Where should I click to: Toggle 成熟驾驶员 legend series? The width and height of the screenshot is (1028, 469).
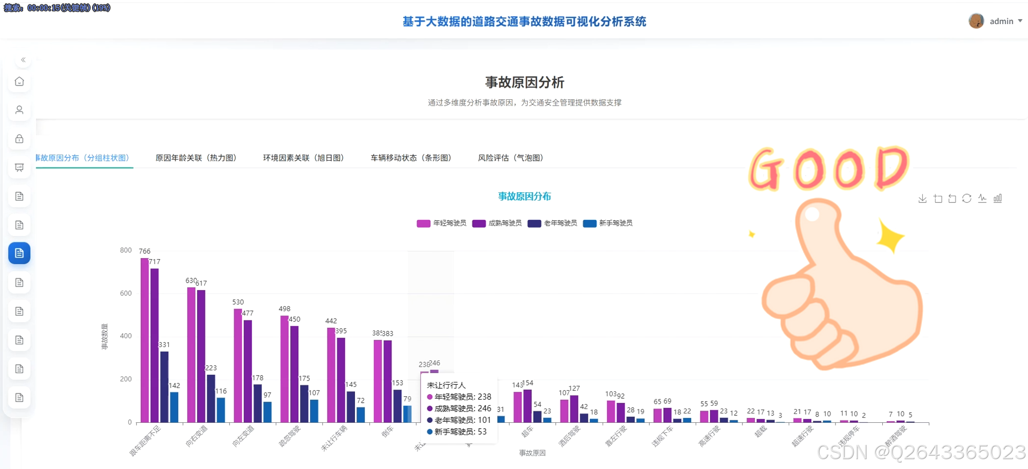497,223
